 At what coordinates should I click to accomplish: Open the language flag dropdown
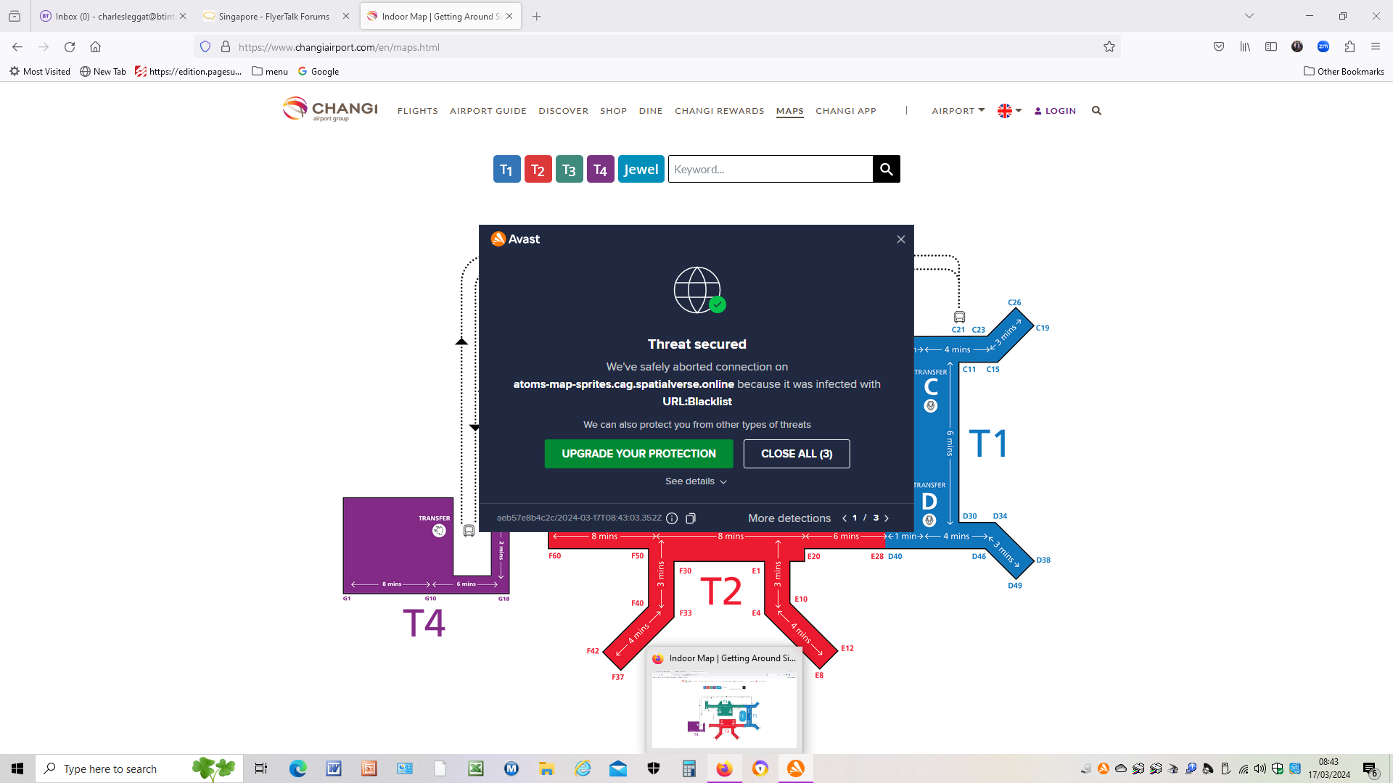pos(1010,111)
